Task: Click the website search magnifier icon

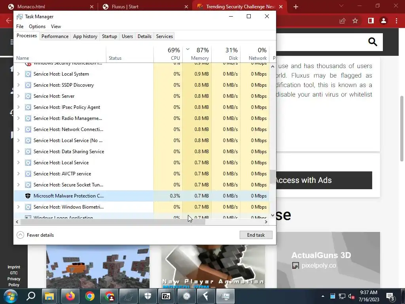Action: click(x=373, y=42)
